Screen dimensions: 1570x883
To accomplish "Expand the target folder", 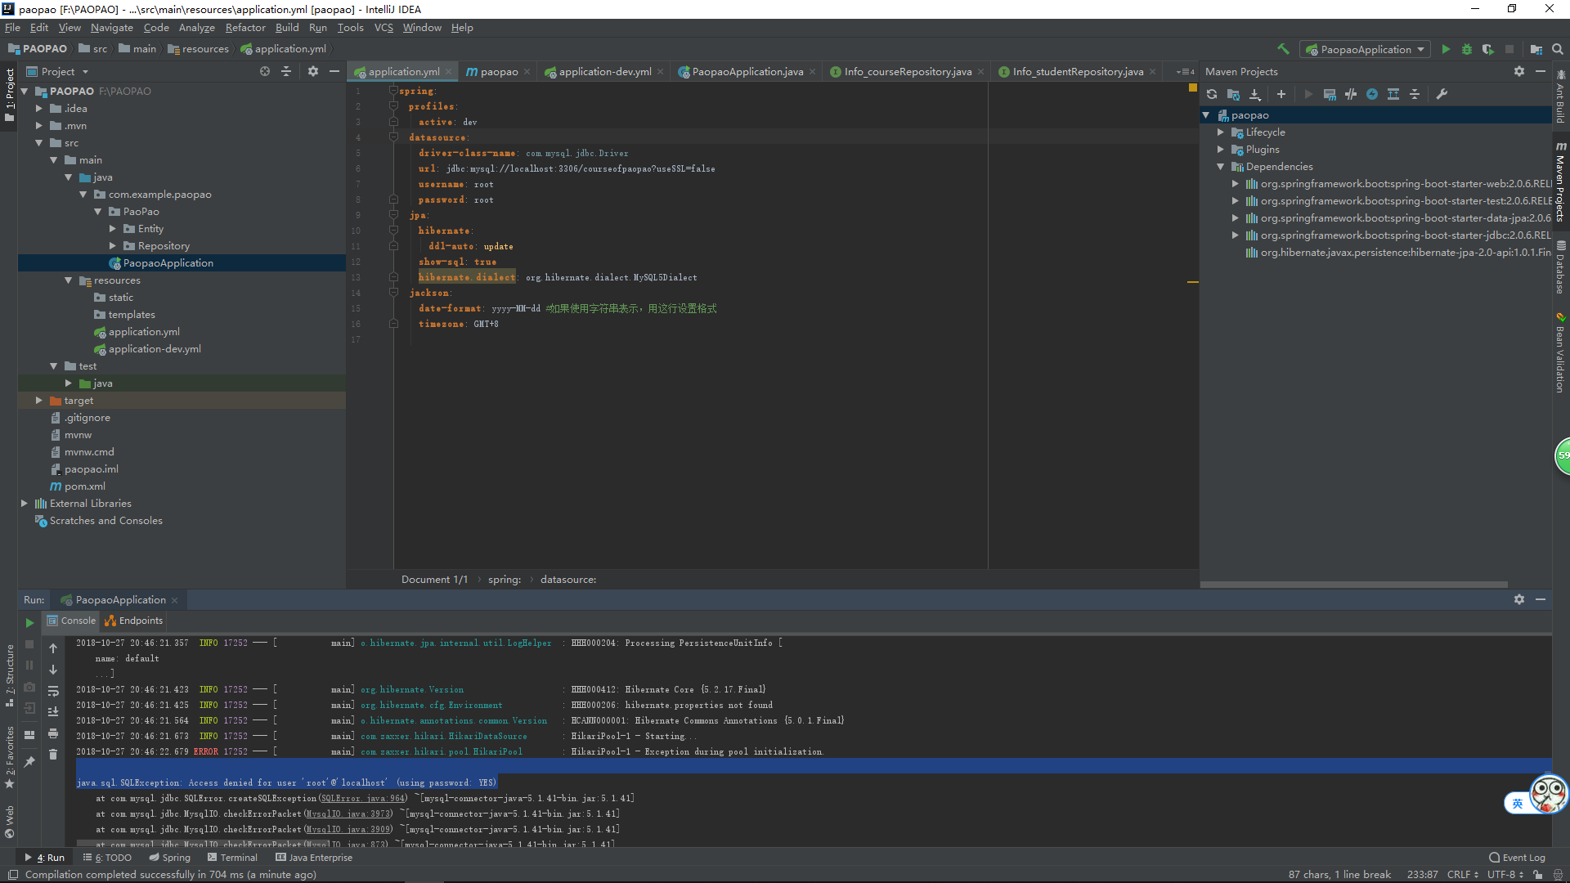I will (38, 401).
